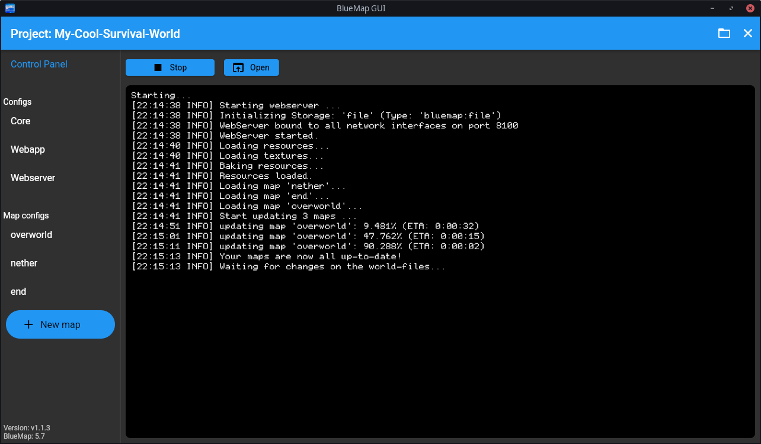This screenshot has height=444, width=761.
Task: Open the web map in browser
Action: coord(251,67)
